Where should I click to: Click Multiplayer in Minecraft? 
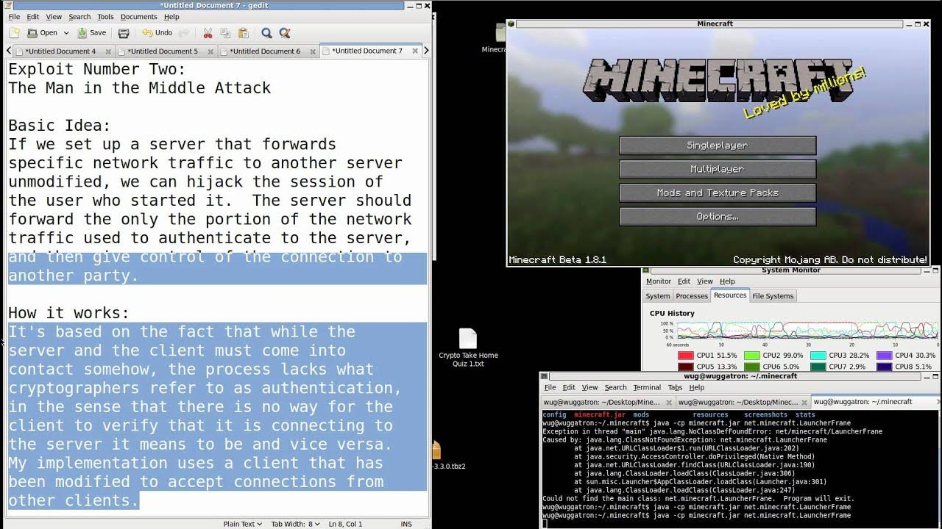[718, 169]
